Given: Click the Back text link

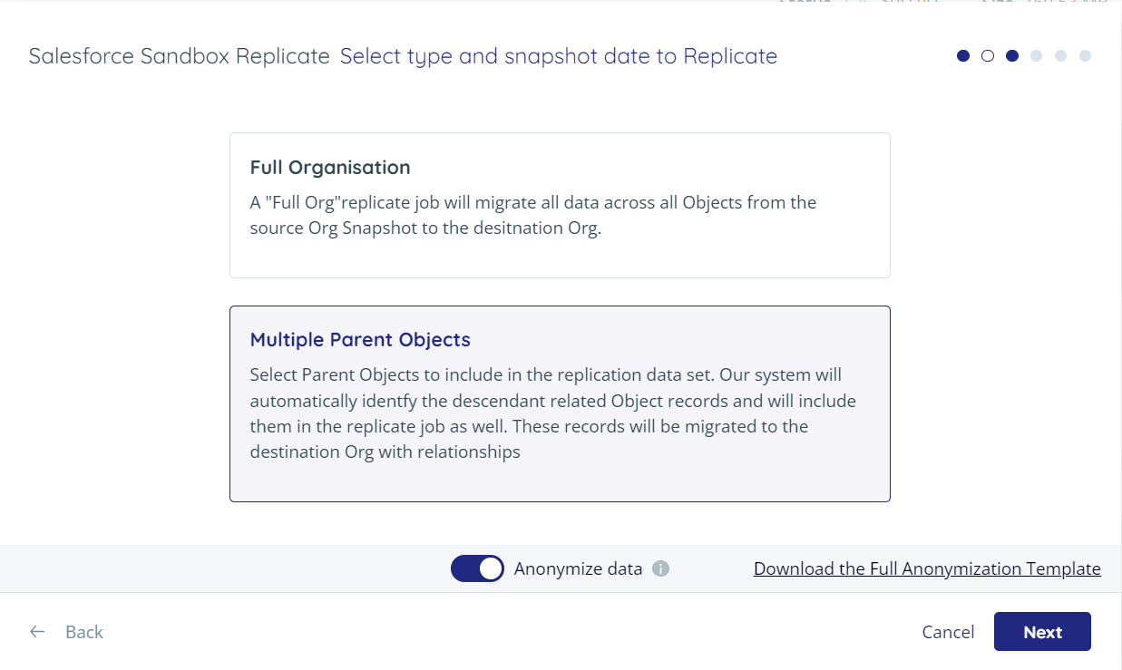Looking at the screenshot, I should [83, 631].
